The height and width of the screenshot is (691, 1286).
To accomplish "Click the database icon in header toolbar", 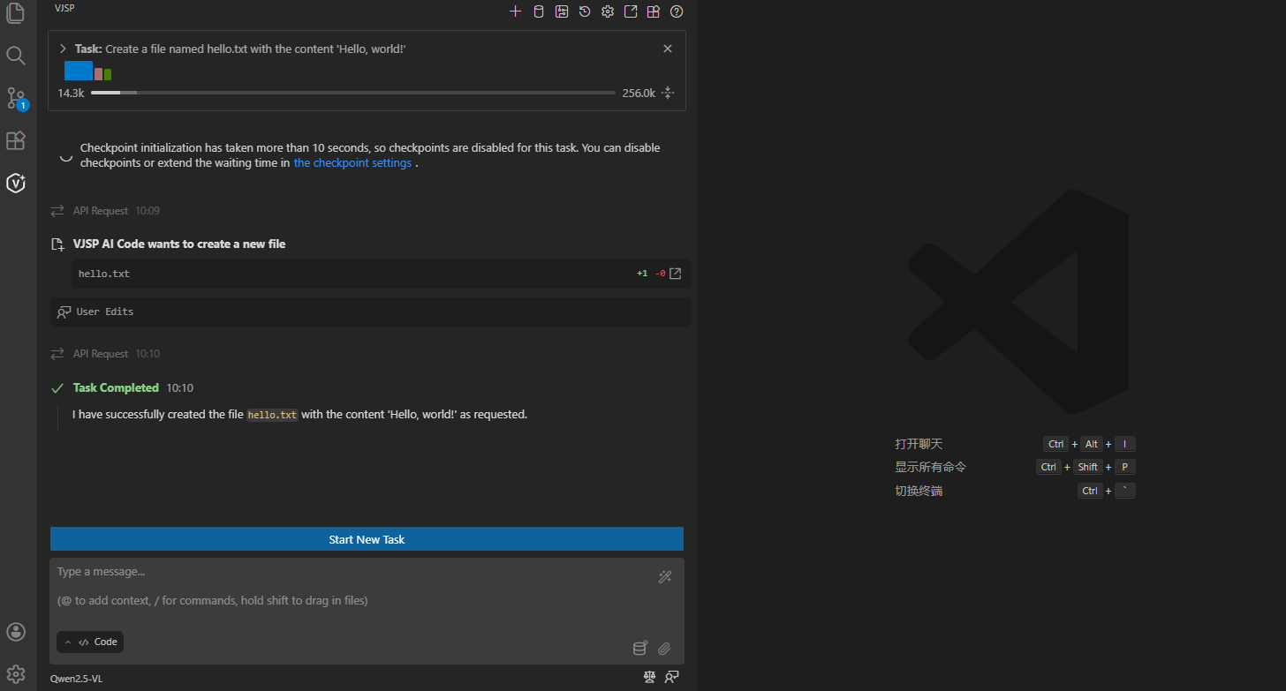I will (539, 11).
